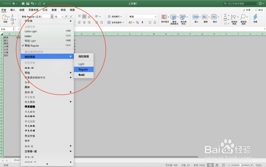Click the 单元格样式 cell styles icon
Screen dimensions: 266x167
click(x=183, y=17)
